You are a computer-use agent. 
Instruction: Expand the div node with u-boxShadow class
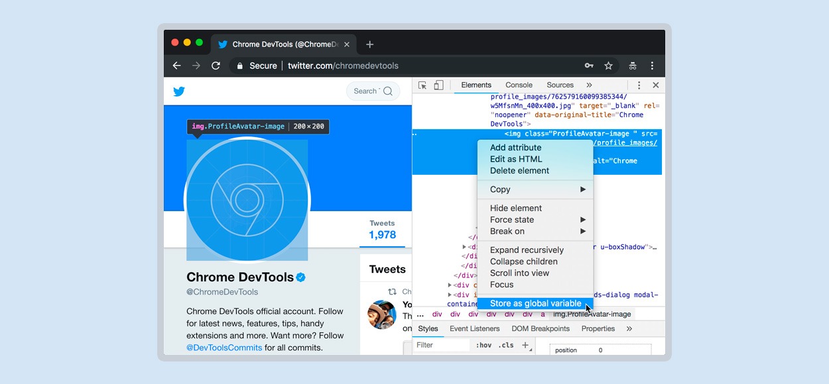point(464,247)
